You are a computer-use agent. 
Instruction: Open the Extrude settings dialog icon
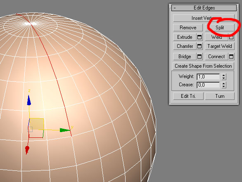coord(199,37)
